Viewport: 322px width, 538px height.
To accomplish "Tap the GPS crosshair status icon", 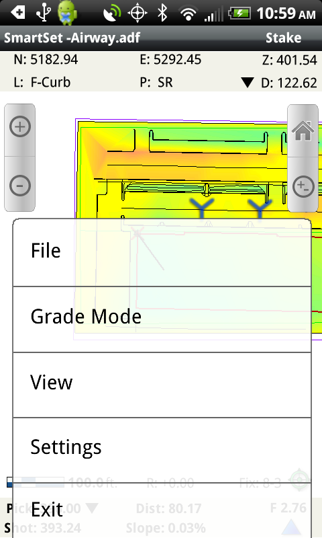I will [x=138, y=13].
